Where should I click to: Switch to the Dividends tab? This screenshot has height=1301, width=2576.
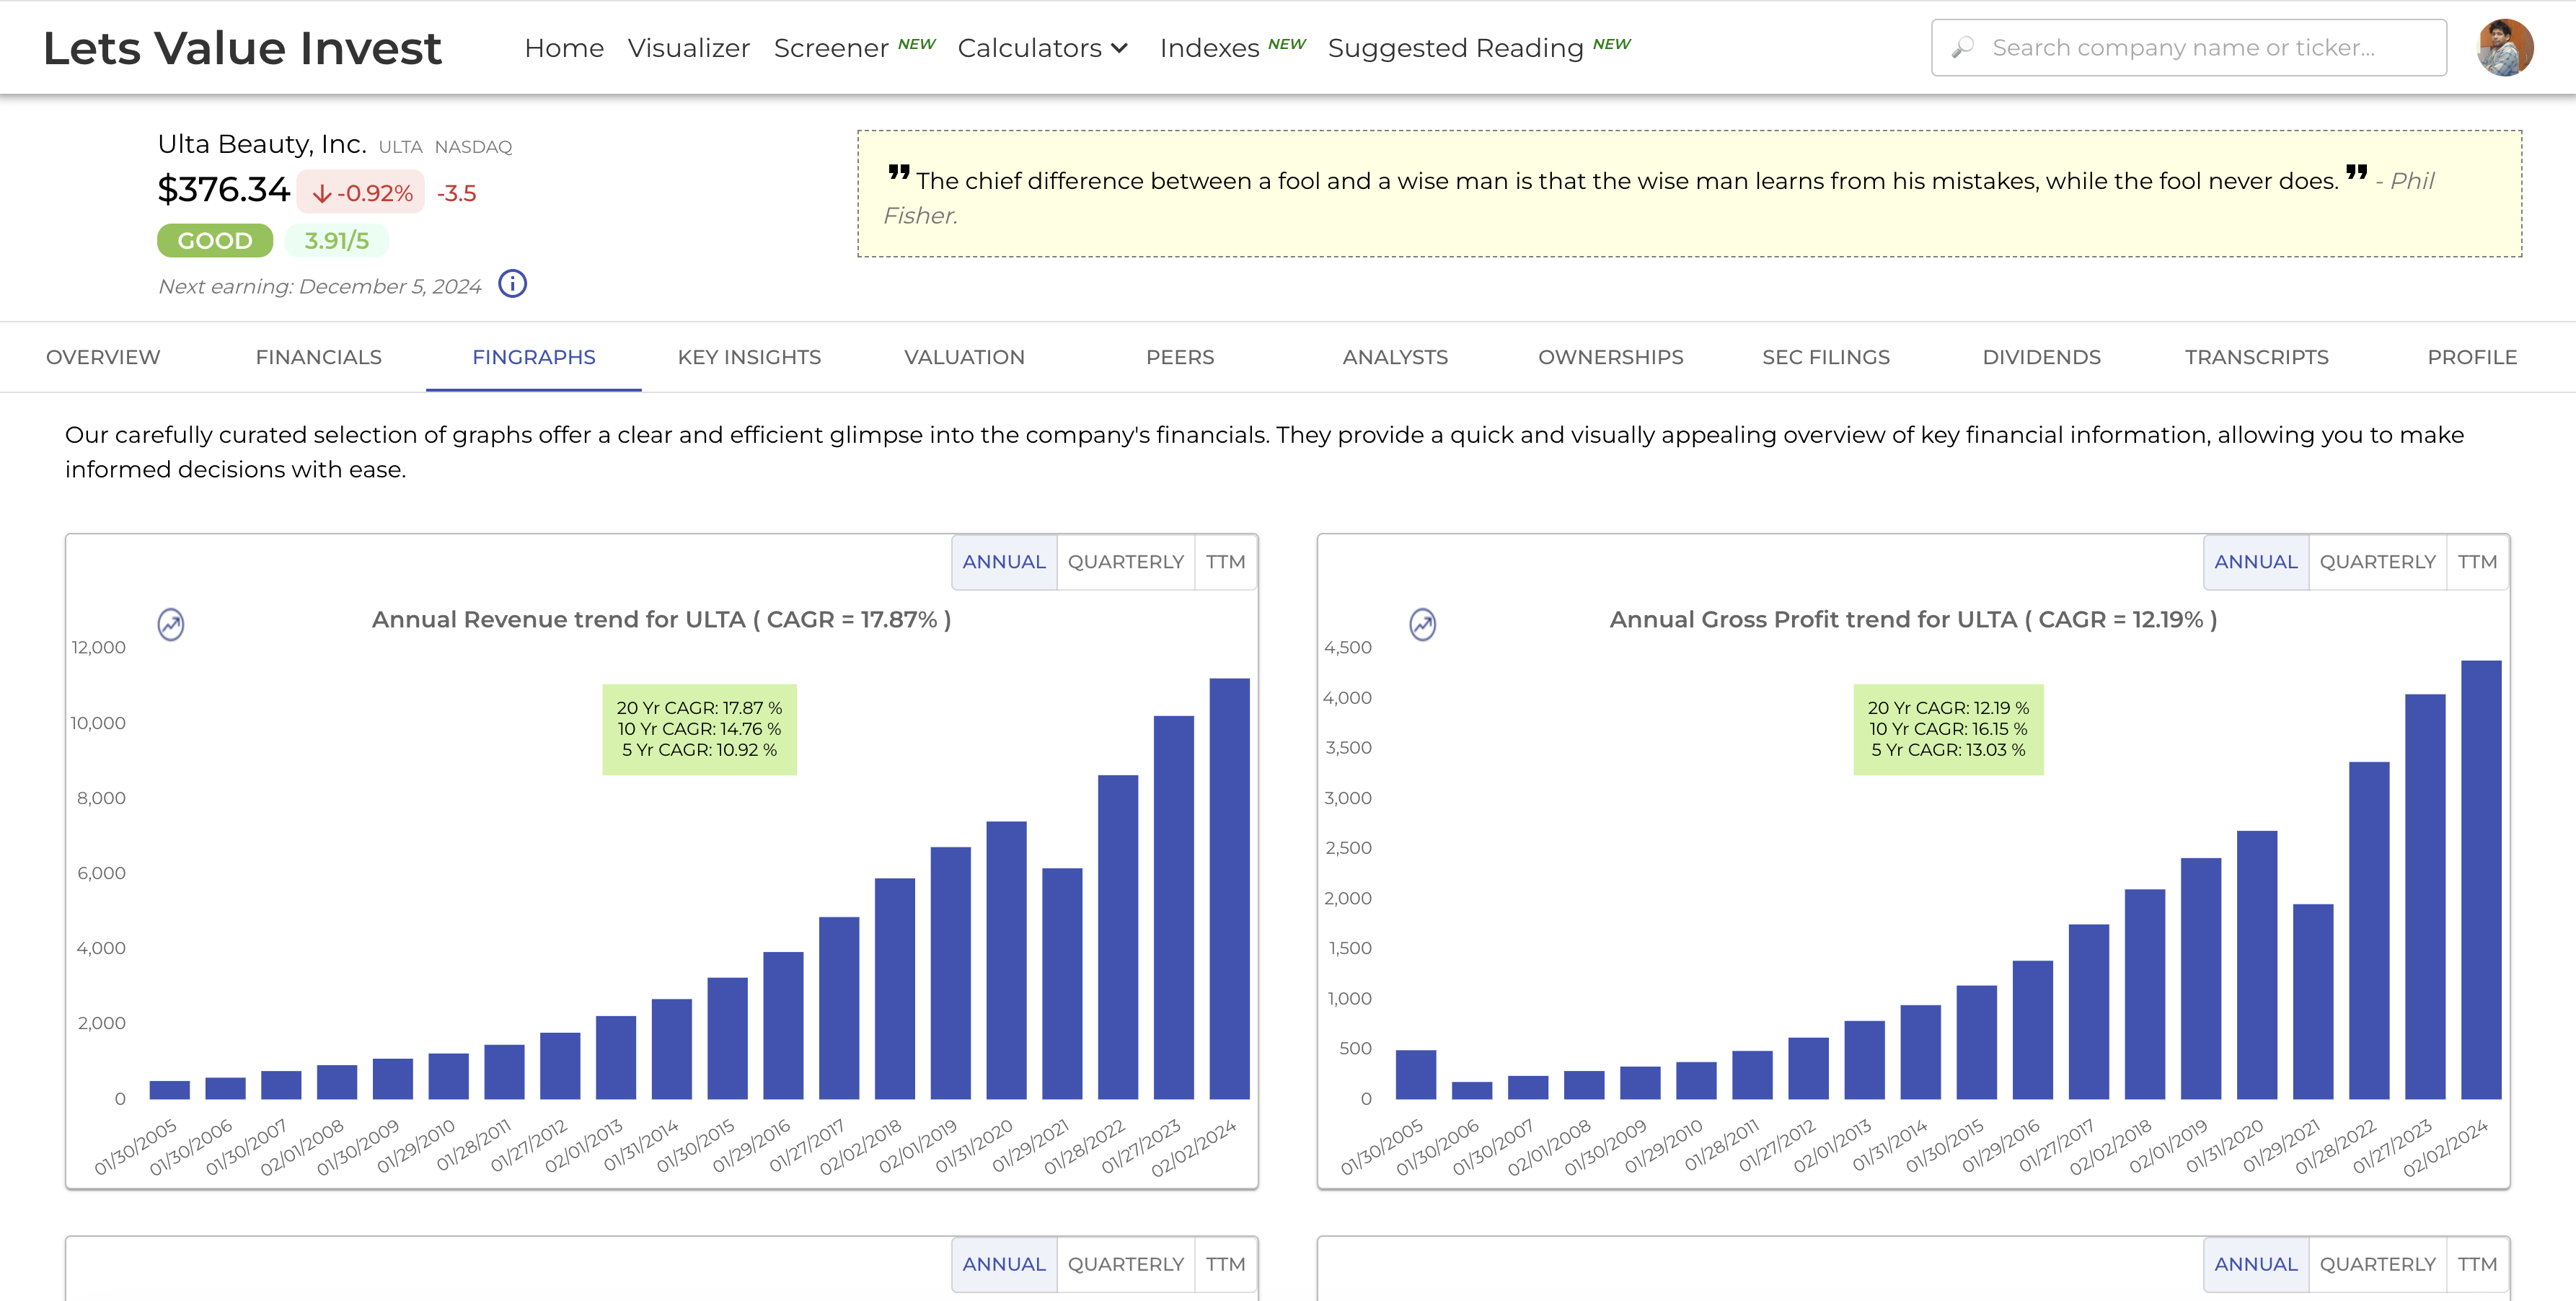(2041, 357)
